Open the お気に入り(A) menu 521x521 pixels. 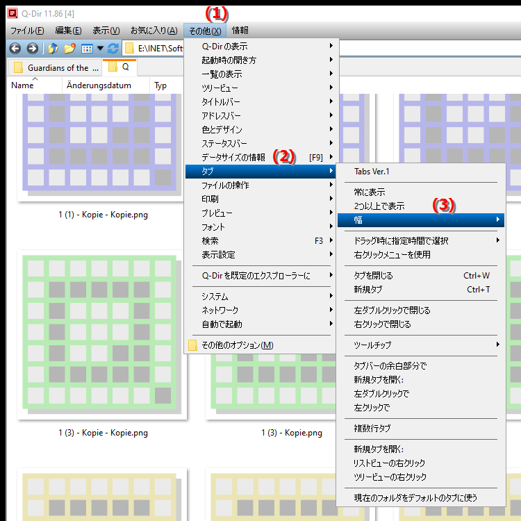(x=154, y=31)
